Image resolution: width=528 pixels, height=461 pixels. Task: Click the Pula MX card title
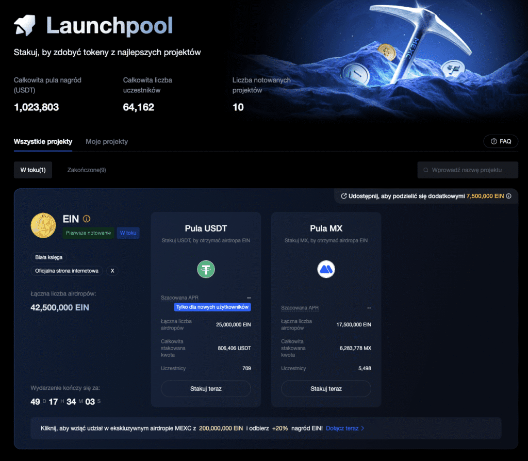(x=326, y=228)
